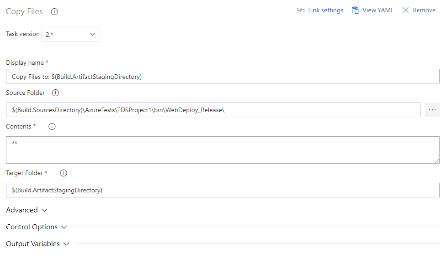The height and width of the screenshot is (258, 446).
Task: Expand the Output Variables section
Action: [x=37, y=244]
